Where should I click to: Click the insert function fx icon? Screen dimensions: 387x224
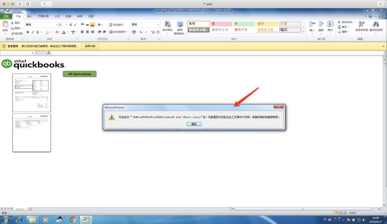point(48,53)
